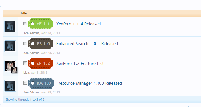Check the box for Enhanced Search 1.0.1 Released
Screen dimensions: 201x107
coord(25,43)
